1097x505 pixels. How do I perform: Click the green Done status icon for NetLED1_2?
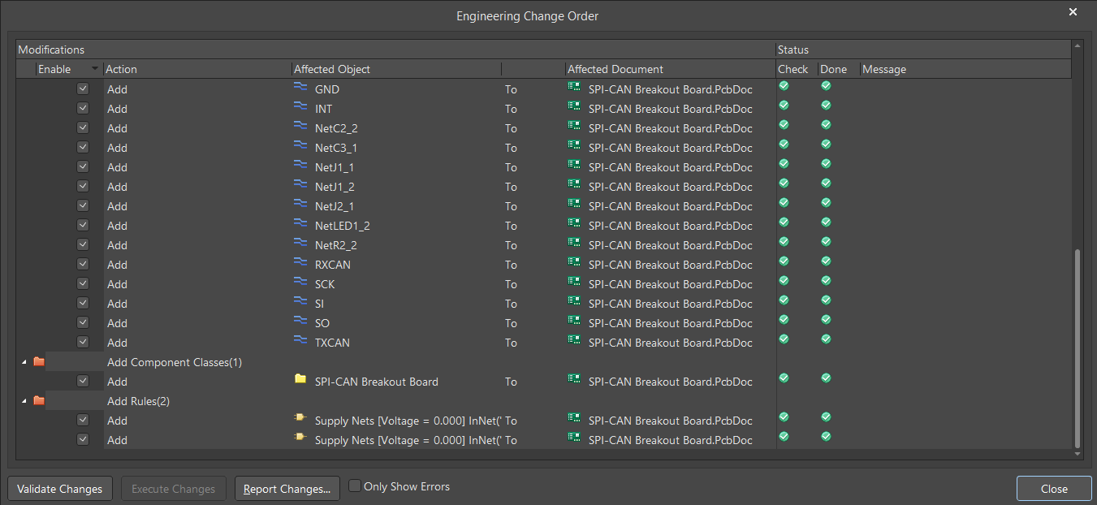826,222
